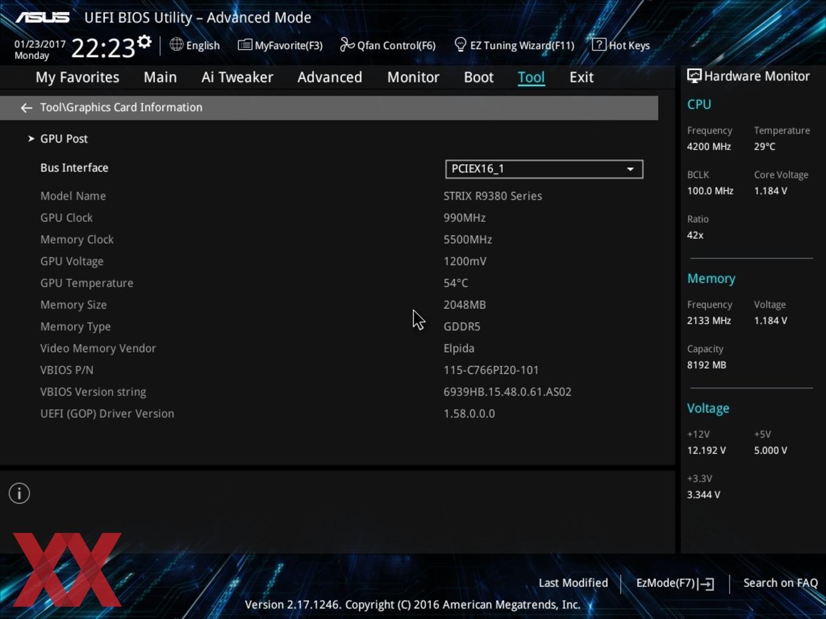Click Model Name value STRIX R9380 Series
The width and height of the screenshot is (826, 619).
(493, 196)
